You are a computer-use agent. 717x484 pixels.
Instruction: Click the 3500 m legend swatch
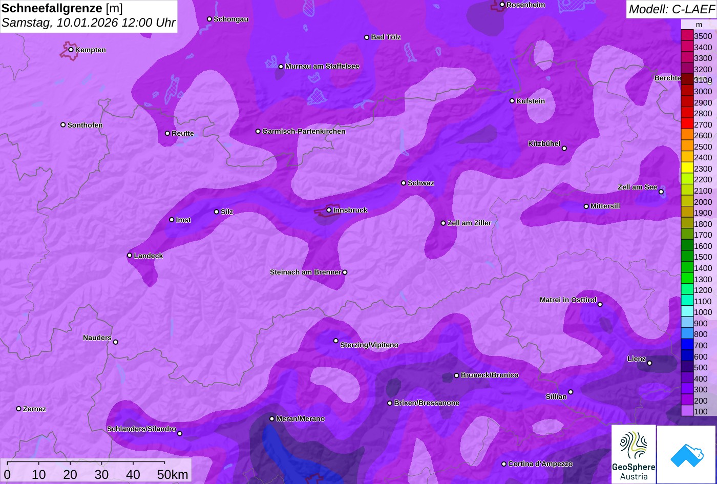coord(687,36)
